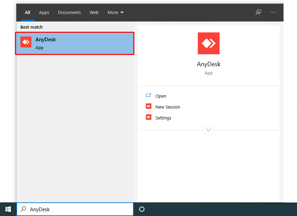This screenshot has height=216, width=297.
Task: Click the Open icon in actions list
Action: (x=149, y=95)
